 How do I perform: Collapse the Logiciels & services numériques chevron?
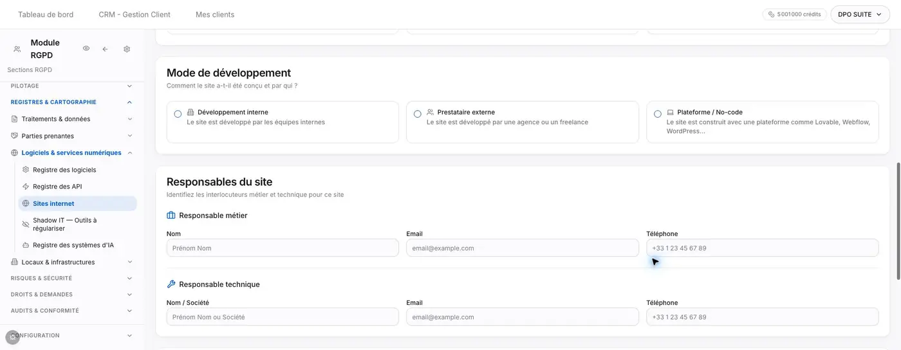point(129,153)
